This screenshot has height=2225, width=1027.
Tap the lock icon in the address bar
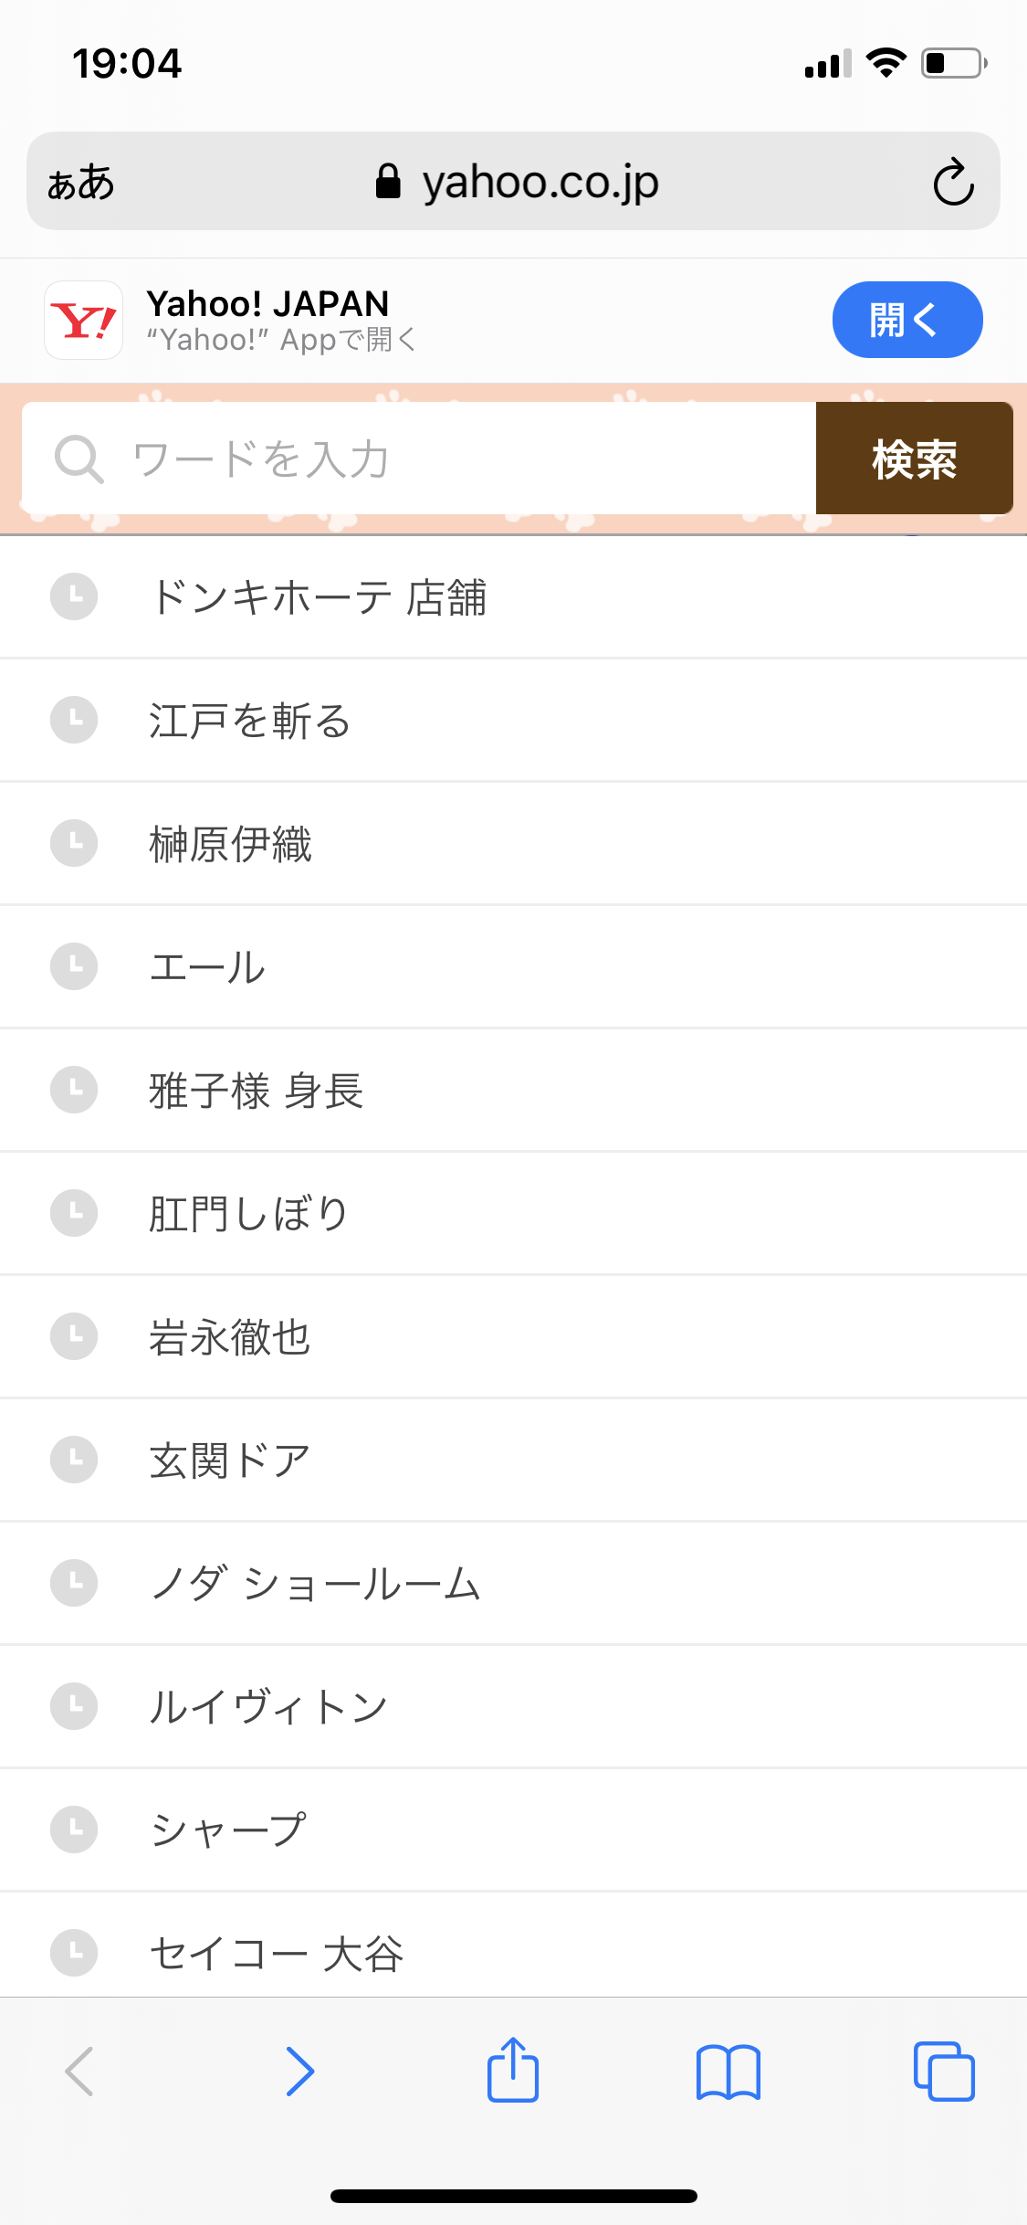387,180
